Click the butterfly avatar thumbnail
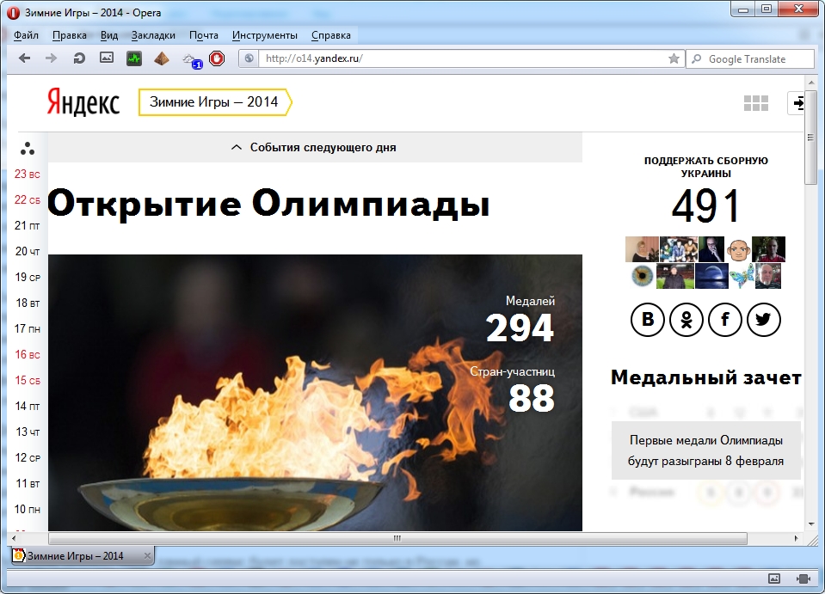 pos(742,276)
